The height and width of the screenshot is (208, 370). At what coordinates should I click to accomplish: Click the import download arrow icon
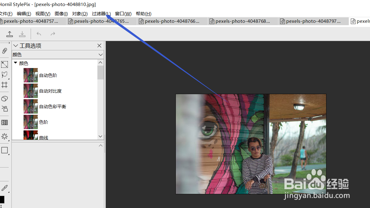point(22,34)
